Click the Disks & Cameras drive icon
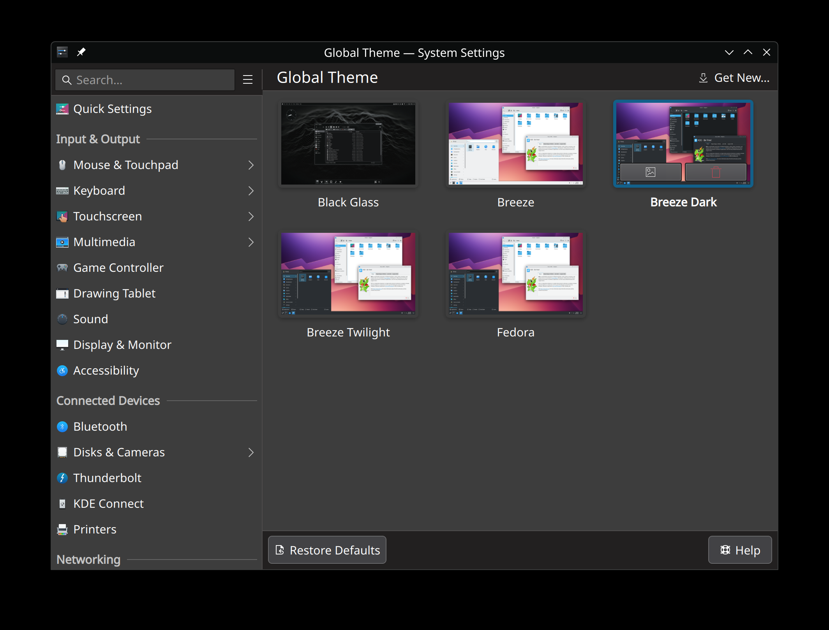This screenshot has width=829, height=630. tap(62, 452)
